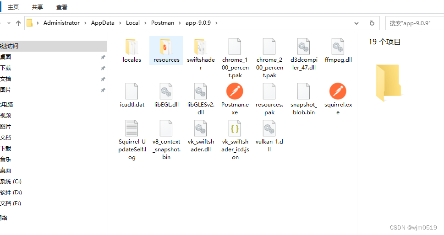Refresh the current folder view
444x235 pixels.
(372, 23)
